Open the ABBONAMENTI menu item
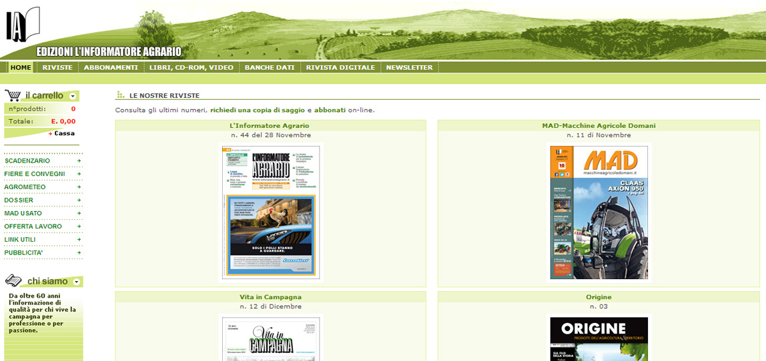Screen dimensions: 766x361 (111, 68)
